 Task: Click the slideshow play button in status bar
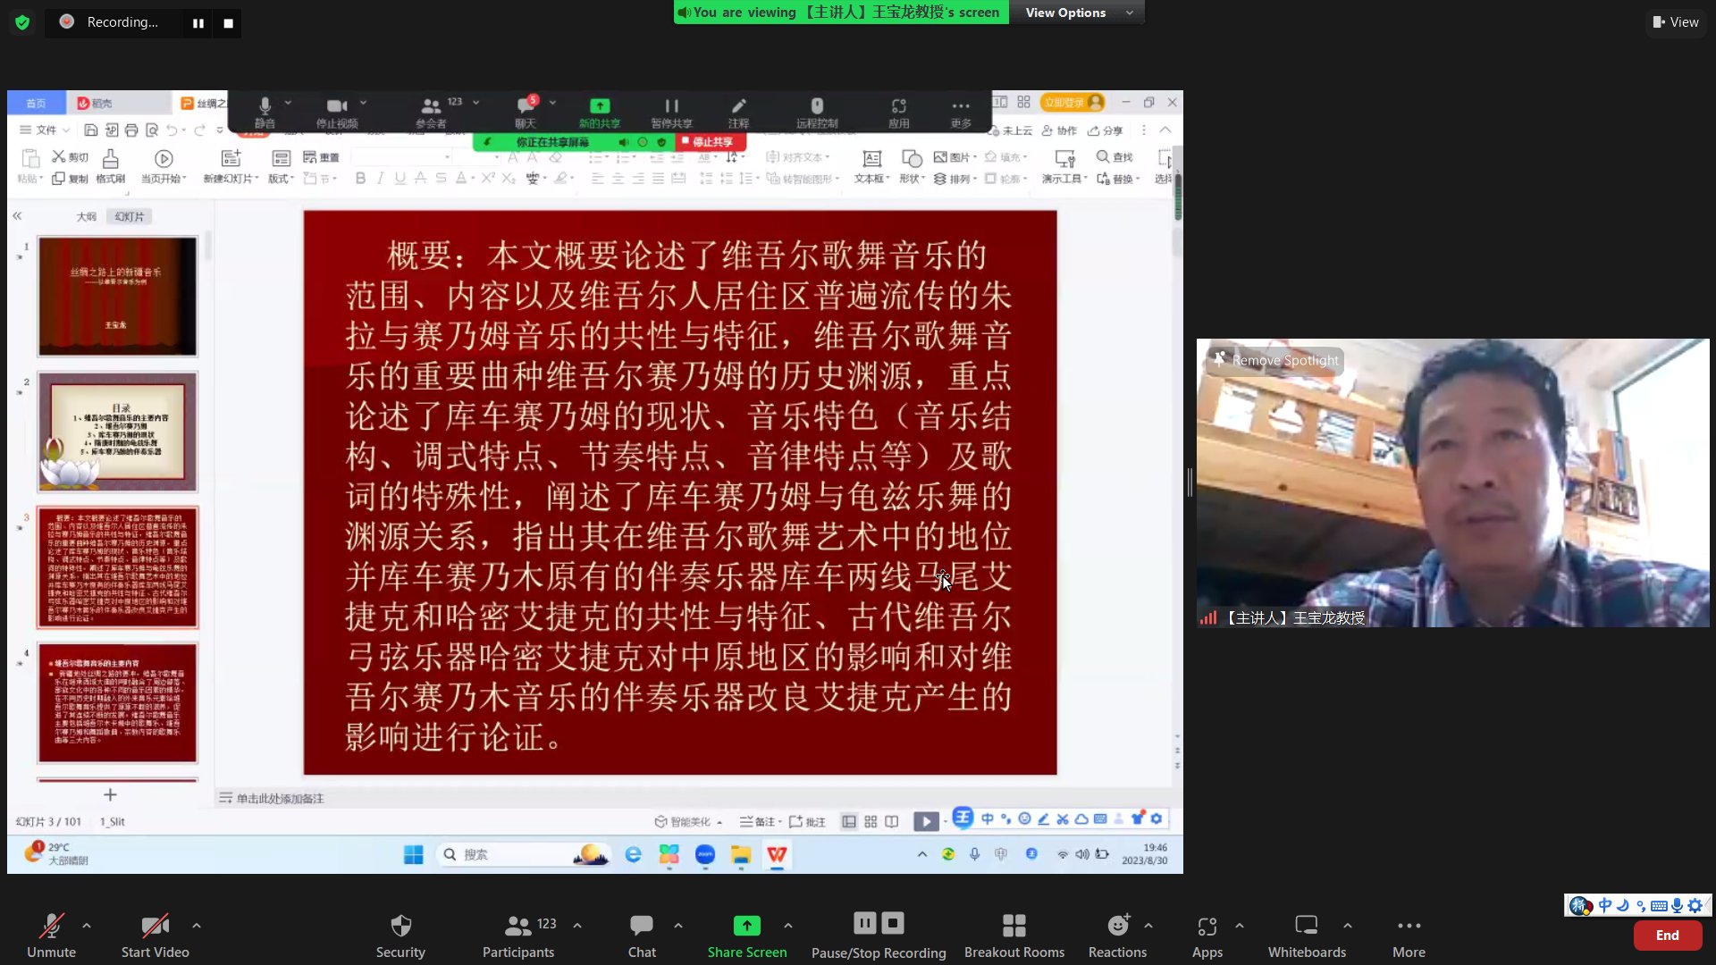pyautogui.click(x=926, y=821)
